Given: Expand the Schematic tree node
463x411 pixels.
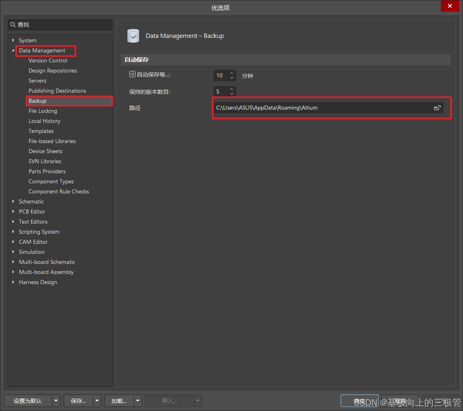Looking at the screenshot, I should (x=13, y=201).
